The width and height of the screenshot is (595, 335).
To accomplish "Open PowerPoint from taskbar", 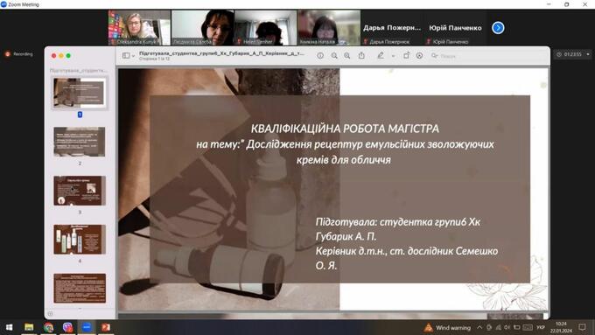I will click(x=106, y=327).
